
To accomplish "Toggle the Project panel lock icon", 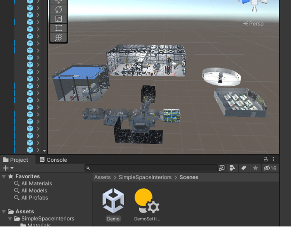I will pyautogui.click(x=266, y=159).
